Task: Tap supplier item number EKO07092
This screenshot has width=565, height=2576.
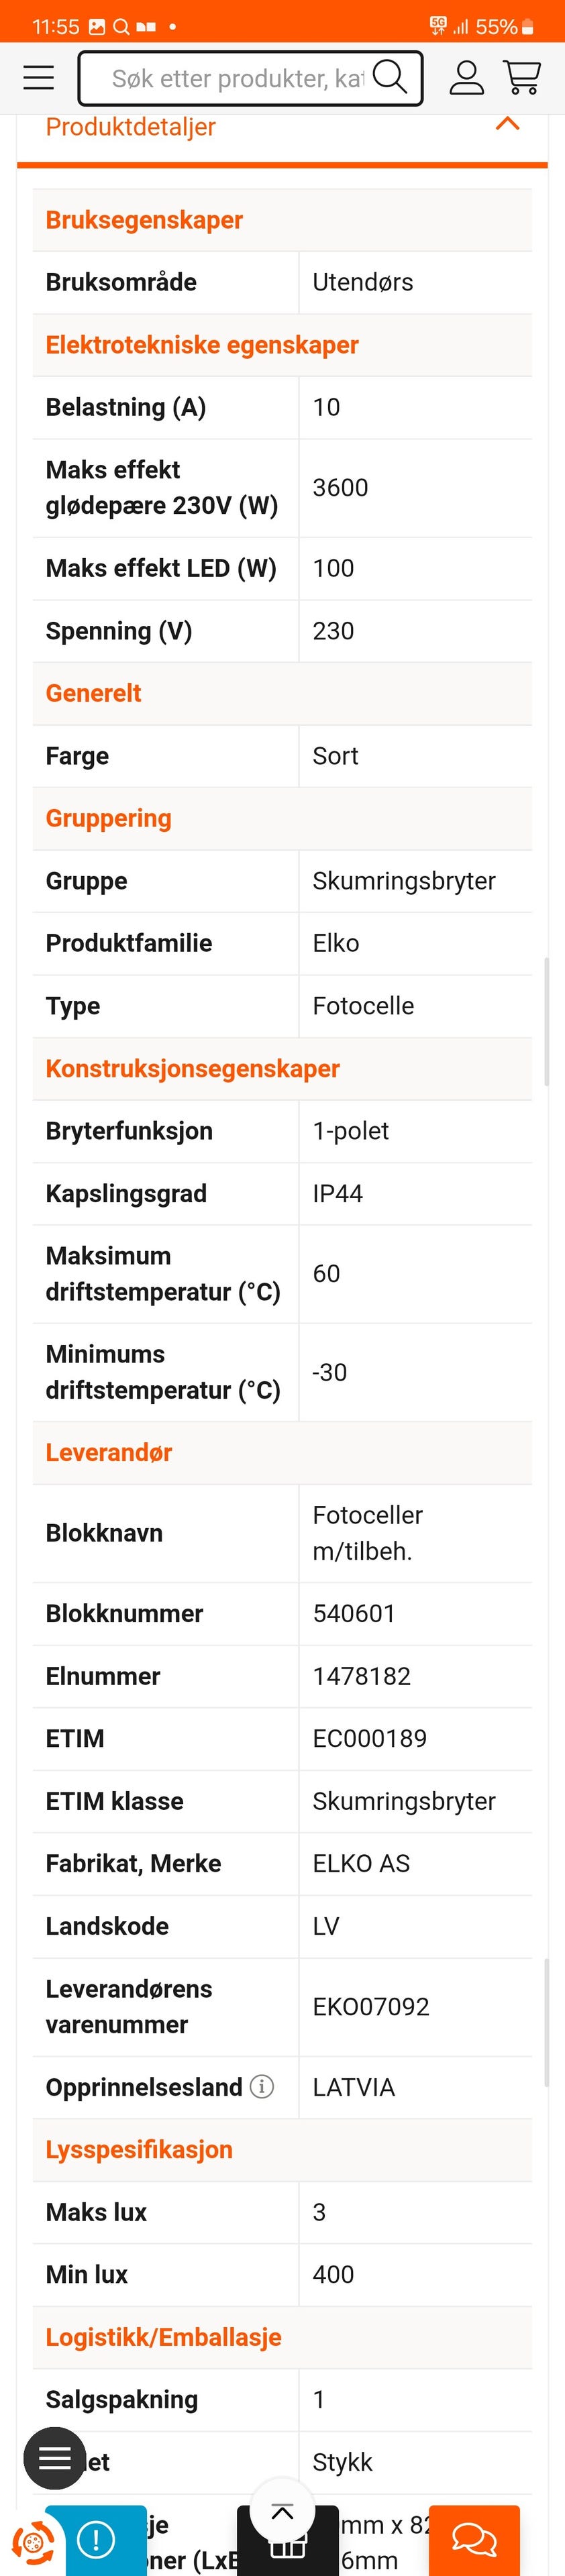Action: click(x=371, y=2006)
